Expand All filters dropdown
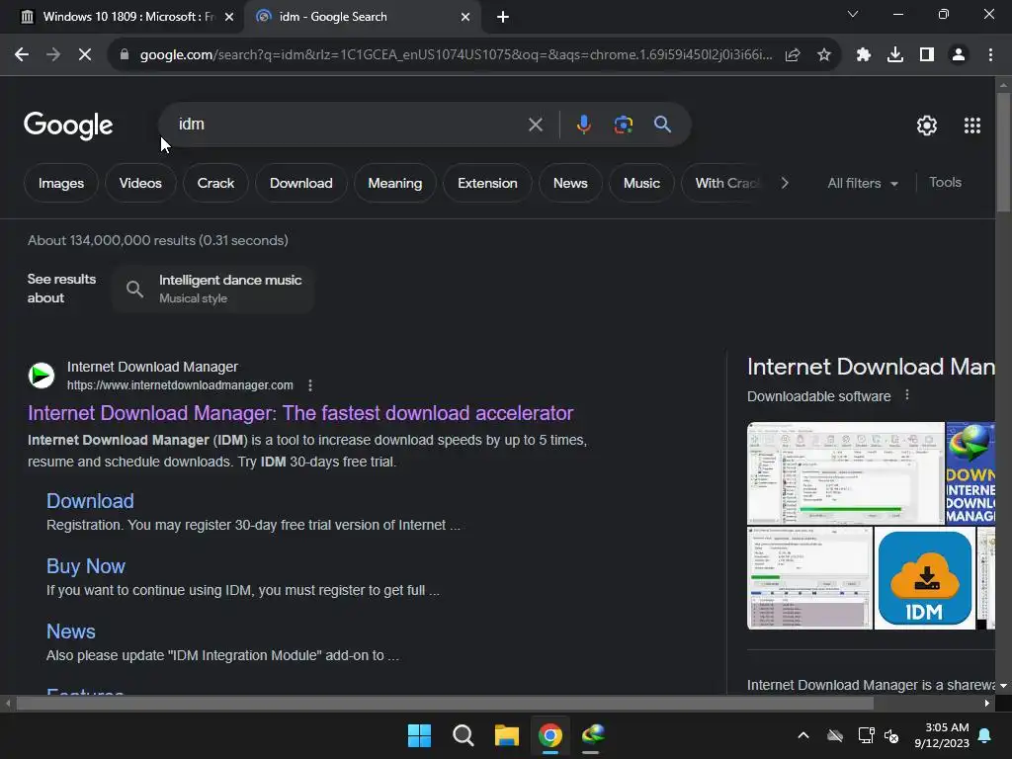The height and width of the screenshot is (759, 1012). pos(863,183)
